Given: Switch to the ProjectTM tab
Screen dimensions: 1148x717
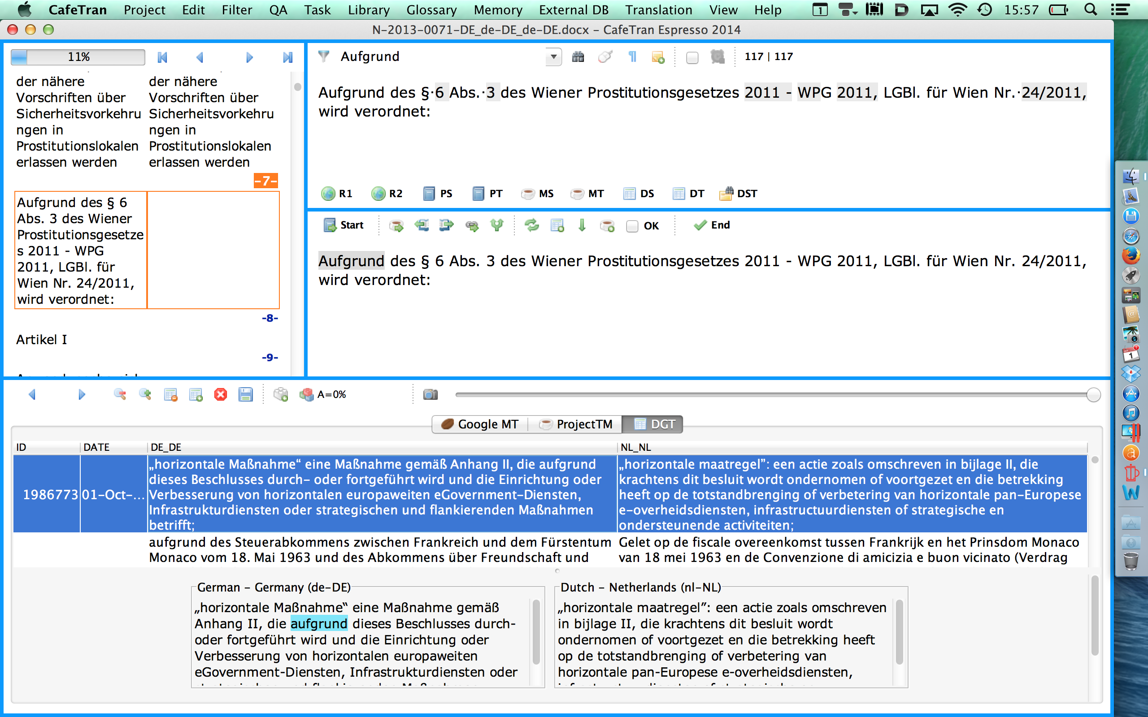Looking at the screenshot, I should (575, 424).
